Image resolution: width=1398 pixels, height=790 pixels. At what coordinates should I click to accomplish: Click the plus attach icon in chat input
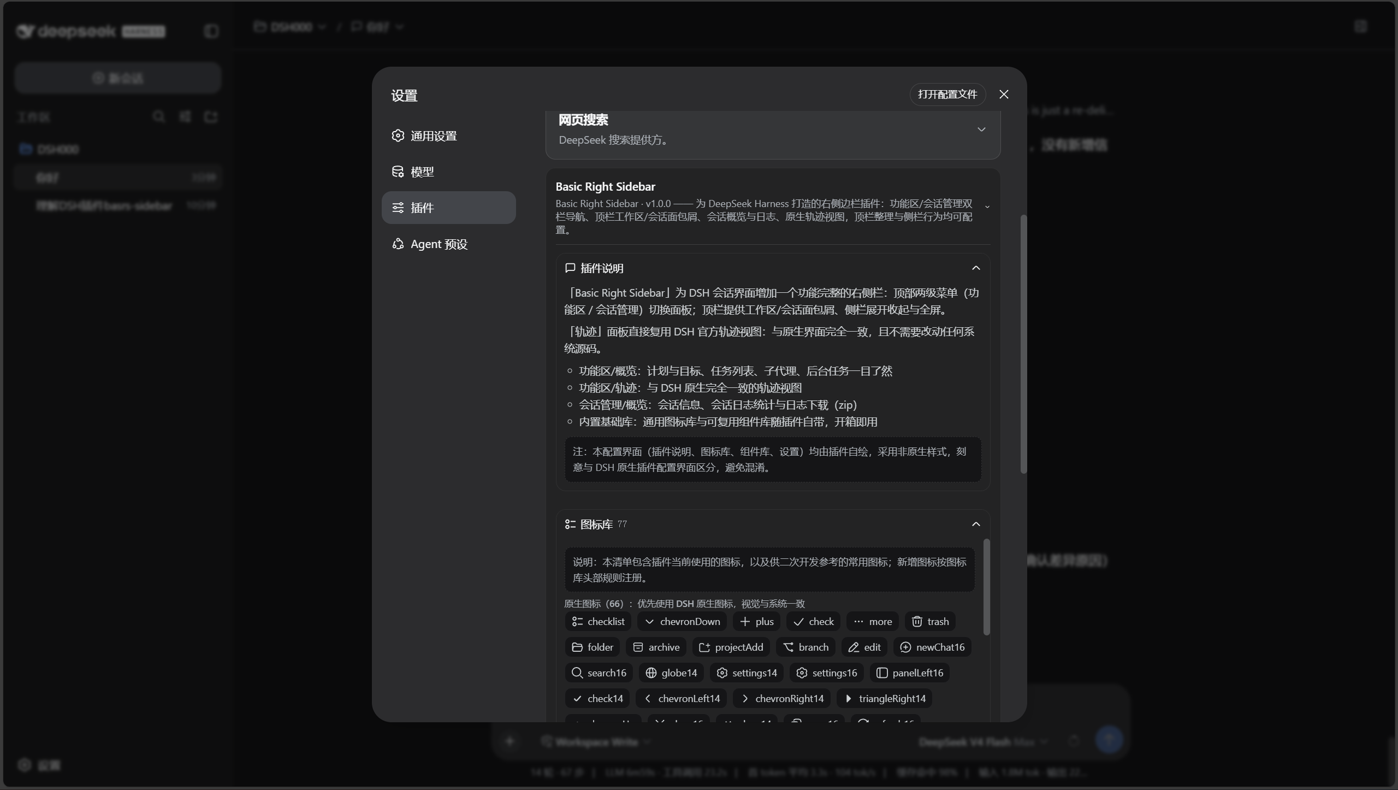[x=510, y=741]
